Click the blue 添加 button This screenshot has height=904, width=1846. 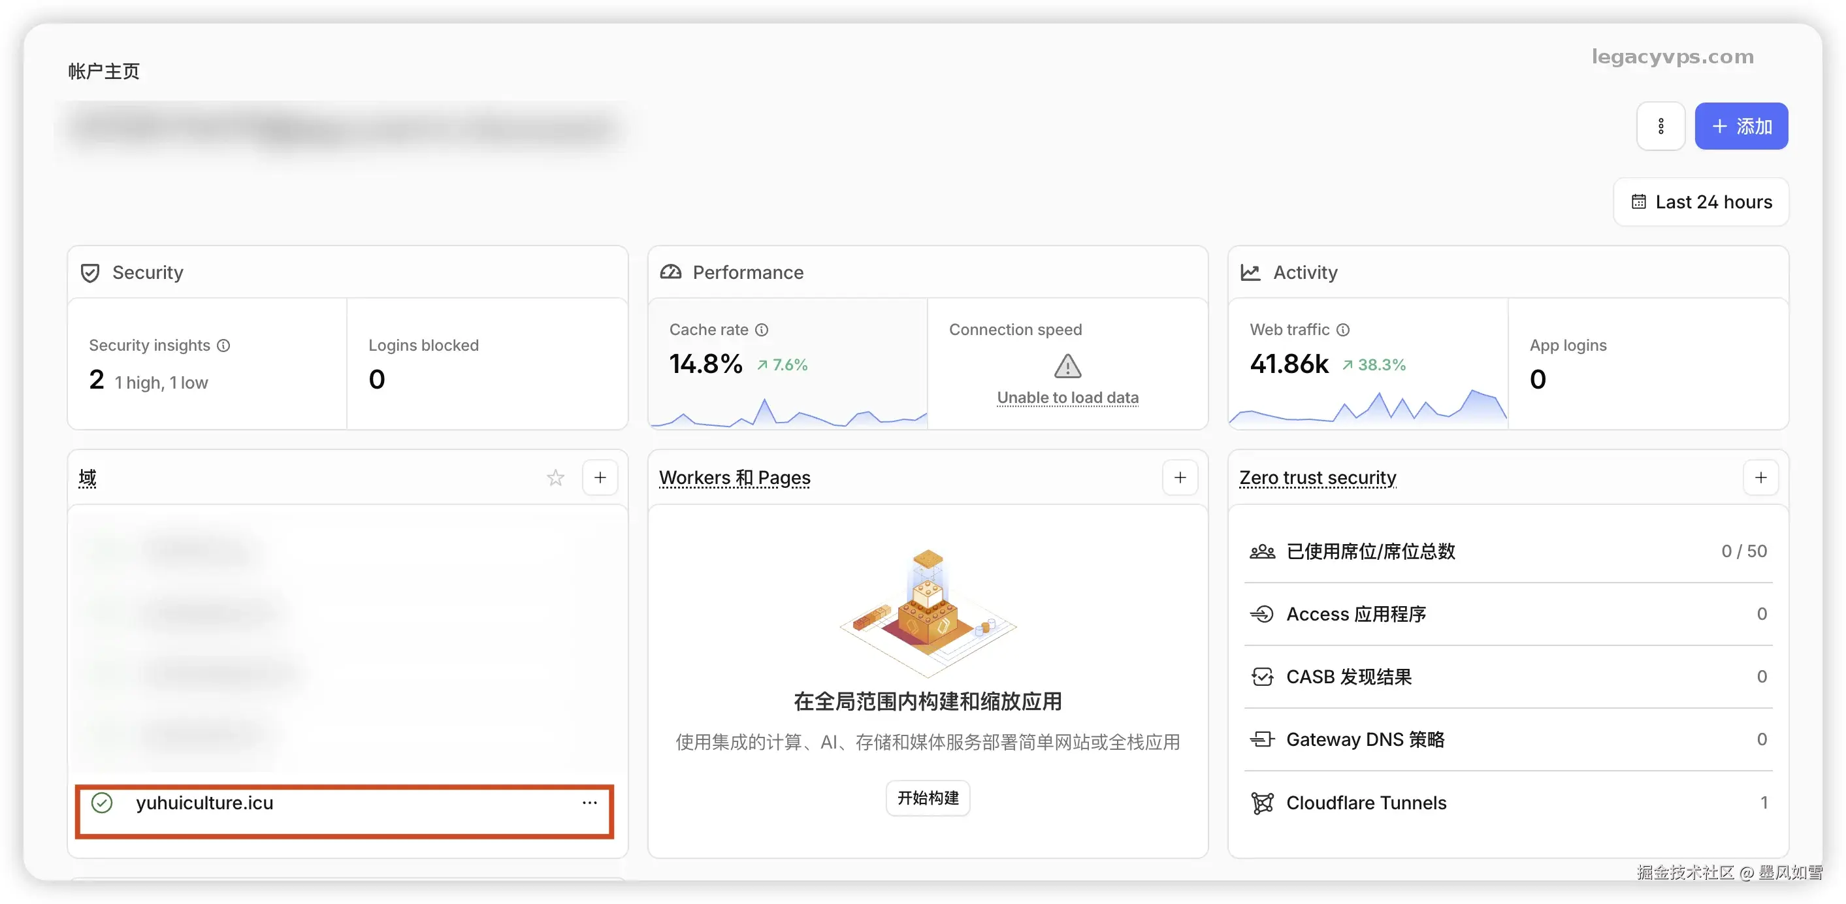pyautogui.click(x=1741, y=127)
